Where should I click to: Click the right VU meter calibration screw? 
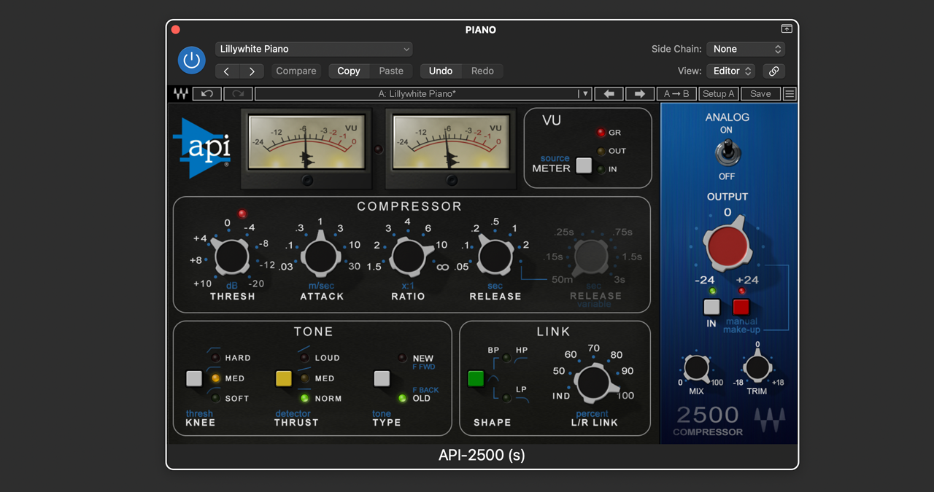click(452, 180)
